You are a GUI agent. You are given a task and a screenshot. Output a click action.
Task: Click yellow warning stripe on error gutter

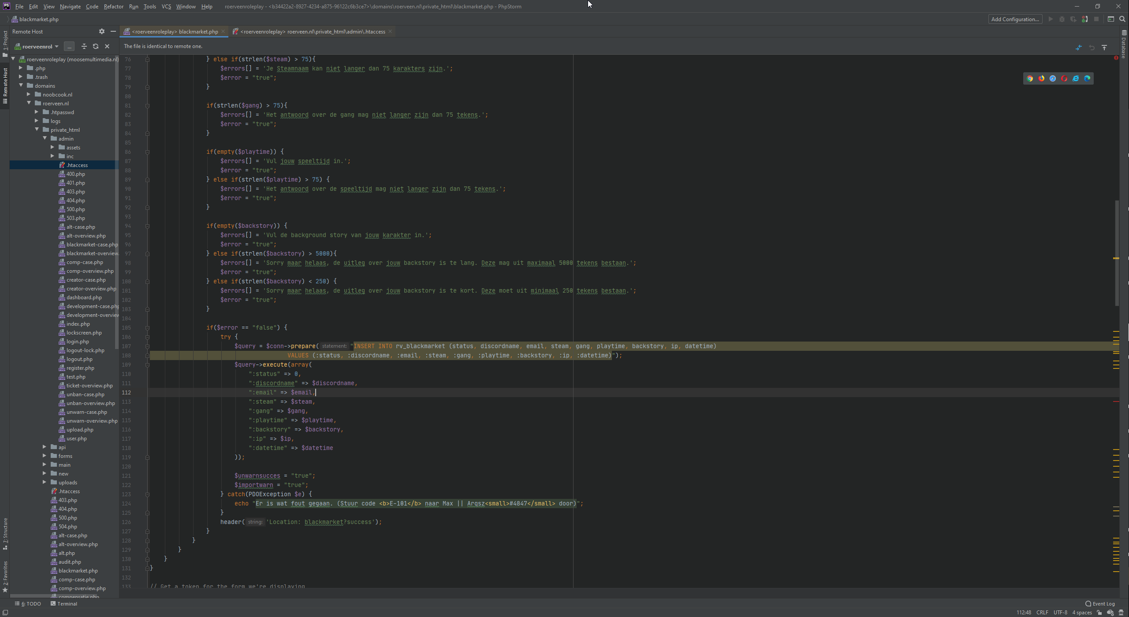1116,258
